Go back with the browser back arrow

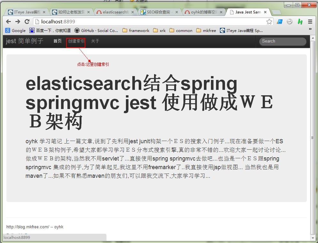pos(8,21)
